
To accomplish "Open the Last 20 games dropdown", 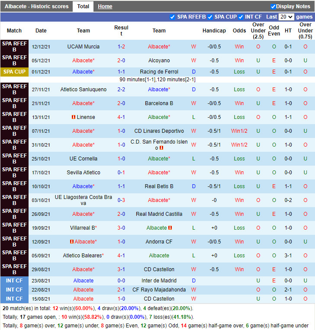I will [x=286, y=17].
